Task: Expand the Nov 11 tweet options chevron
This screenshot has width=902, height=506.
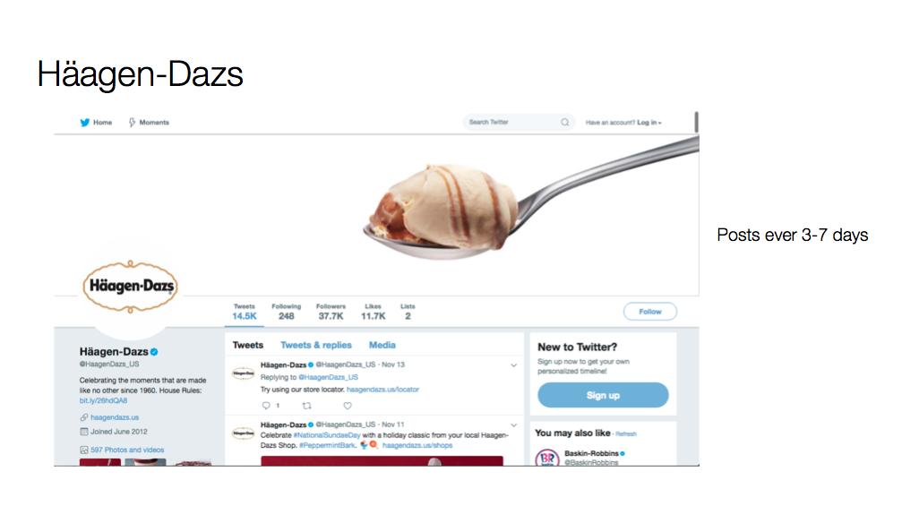Action: (514, 425)
